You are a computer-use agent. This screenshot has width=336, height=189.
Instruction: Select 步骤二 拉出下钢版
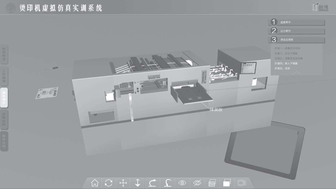tap(286, 53)
